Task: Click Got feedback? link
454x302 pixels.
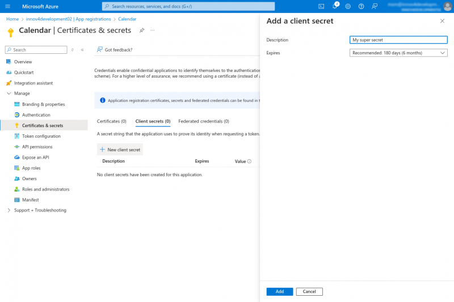Action: (x=115, y=50)
